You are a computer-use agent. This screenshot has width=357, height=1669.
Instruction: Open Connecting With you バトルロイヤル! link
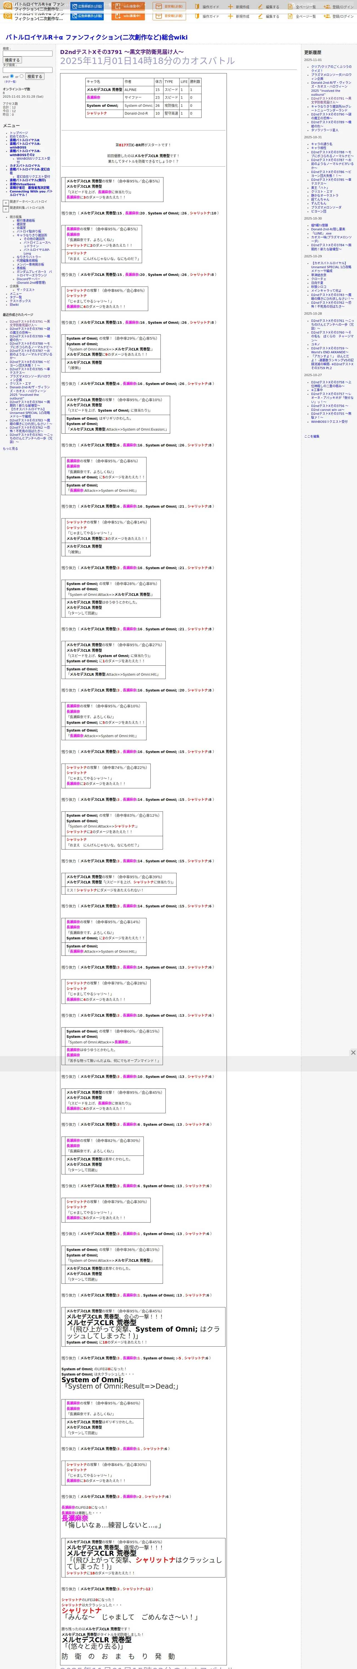pyautogui.click(x=31, y=193)
